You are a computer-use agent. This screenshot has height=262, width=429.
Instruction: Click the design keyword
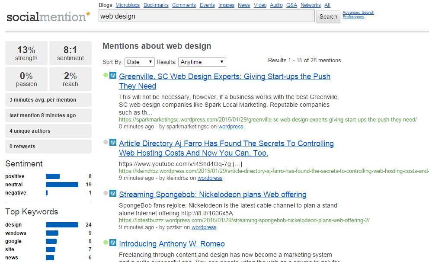(13, 225)
